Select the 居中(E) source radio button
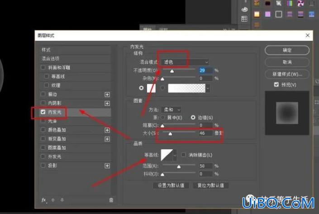This screenshot has width=319, height=214. [162, 117]
